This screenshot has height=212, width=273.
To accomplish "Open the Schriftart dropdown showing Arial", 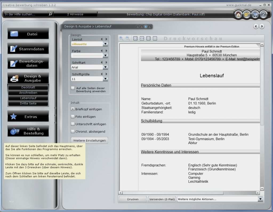I will point(105,67).
